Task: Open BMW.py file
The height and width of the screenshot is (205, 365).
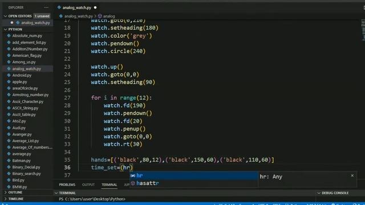Action: [x=19, y=187]
